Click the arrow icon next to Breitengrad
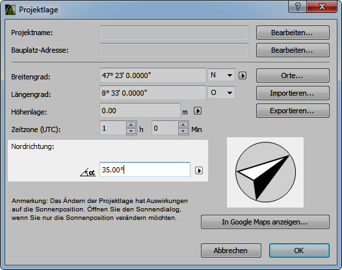Viewport: 342px width, 270px height. tap(243, 75)
